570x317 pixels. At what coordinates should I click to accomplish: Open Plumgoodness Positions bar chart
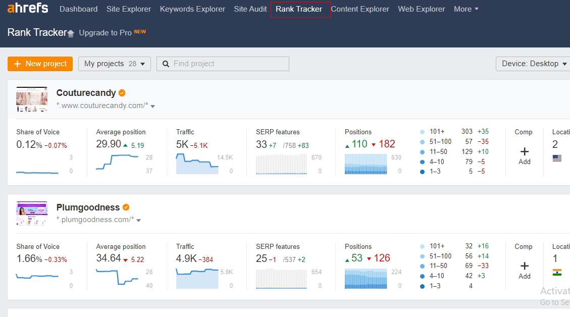tap(366, 279)
